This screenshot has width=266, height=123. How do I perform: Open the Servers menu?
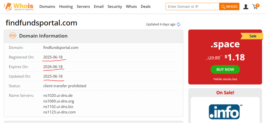tap(83, 6)
